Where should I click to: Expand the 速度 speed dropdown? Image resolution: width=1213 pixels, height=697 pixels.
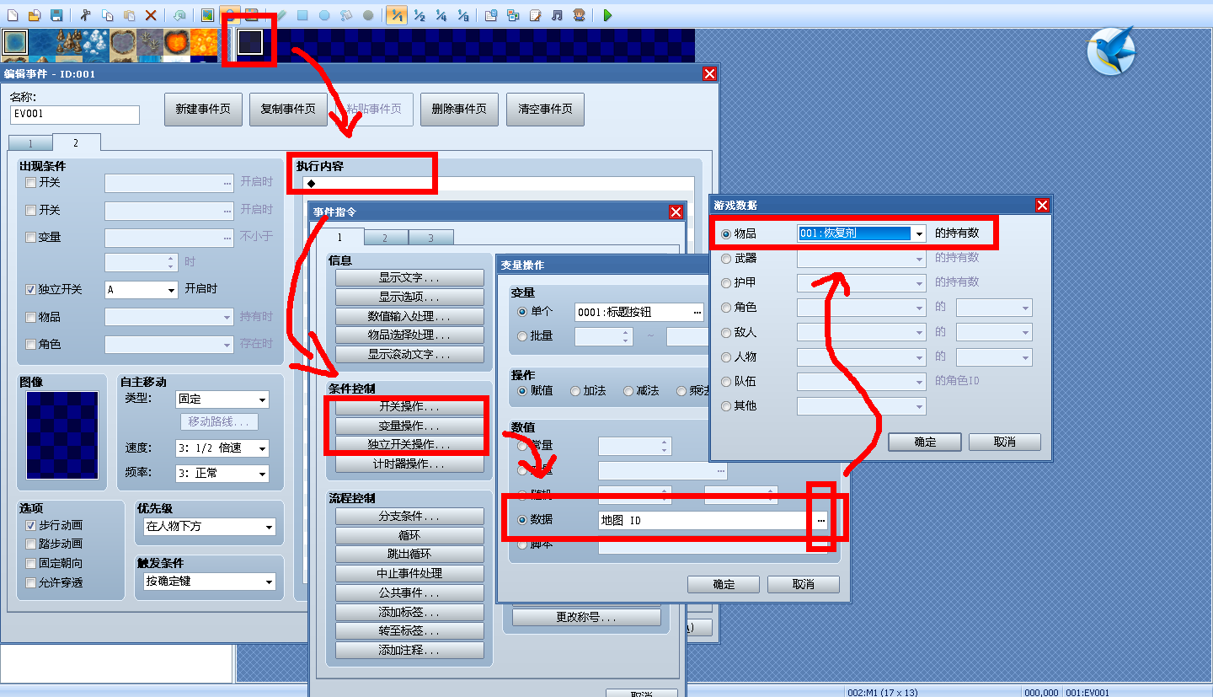point(262,448)
